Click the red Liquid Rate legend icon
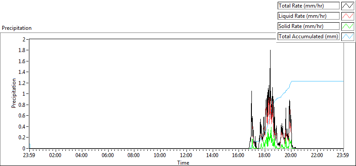The image size is (356, 166). 348,16
